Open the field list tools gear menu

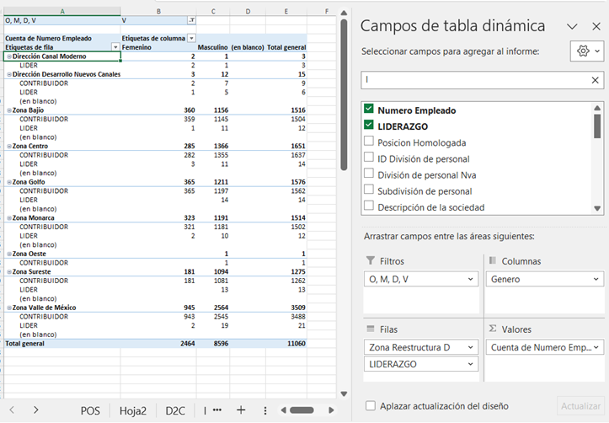point(585,51)
